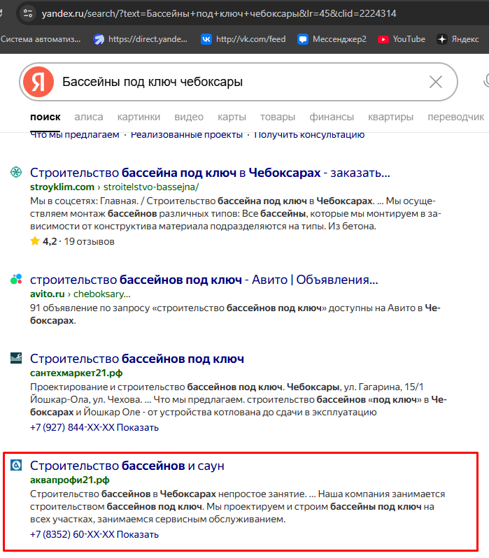Open the YouTube bookmark
The height and width of the screenshot is (558, 489).
coord(402,39)
